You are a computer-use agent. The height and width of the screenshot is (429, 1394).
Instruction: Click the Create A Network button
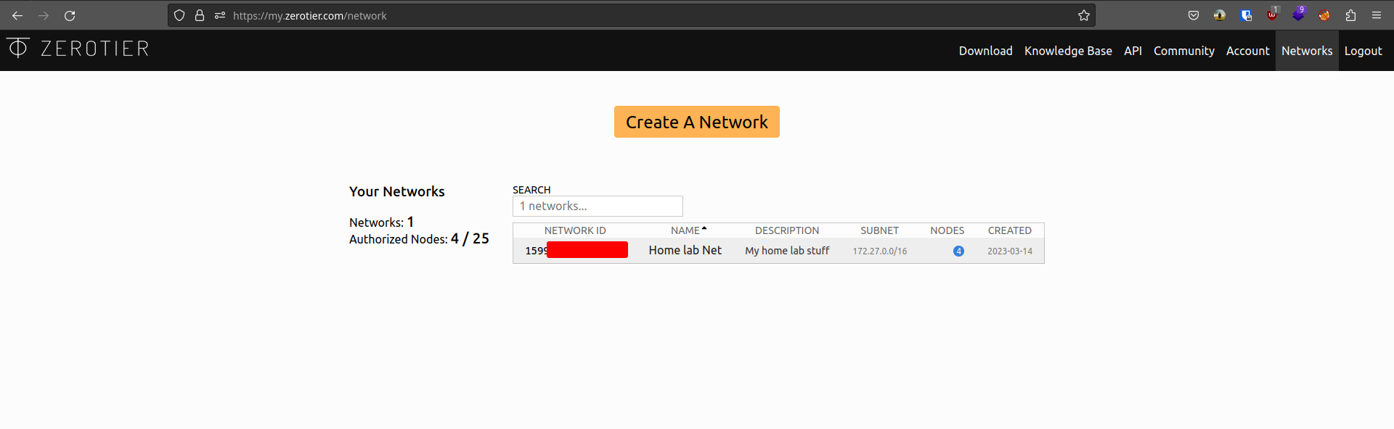point(697,122)
